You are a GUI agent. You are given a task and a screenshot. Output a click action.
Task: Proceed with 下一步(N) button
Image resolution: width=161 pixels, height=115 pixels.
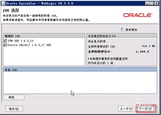[146, 109]
